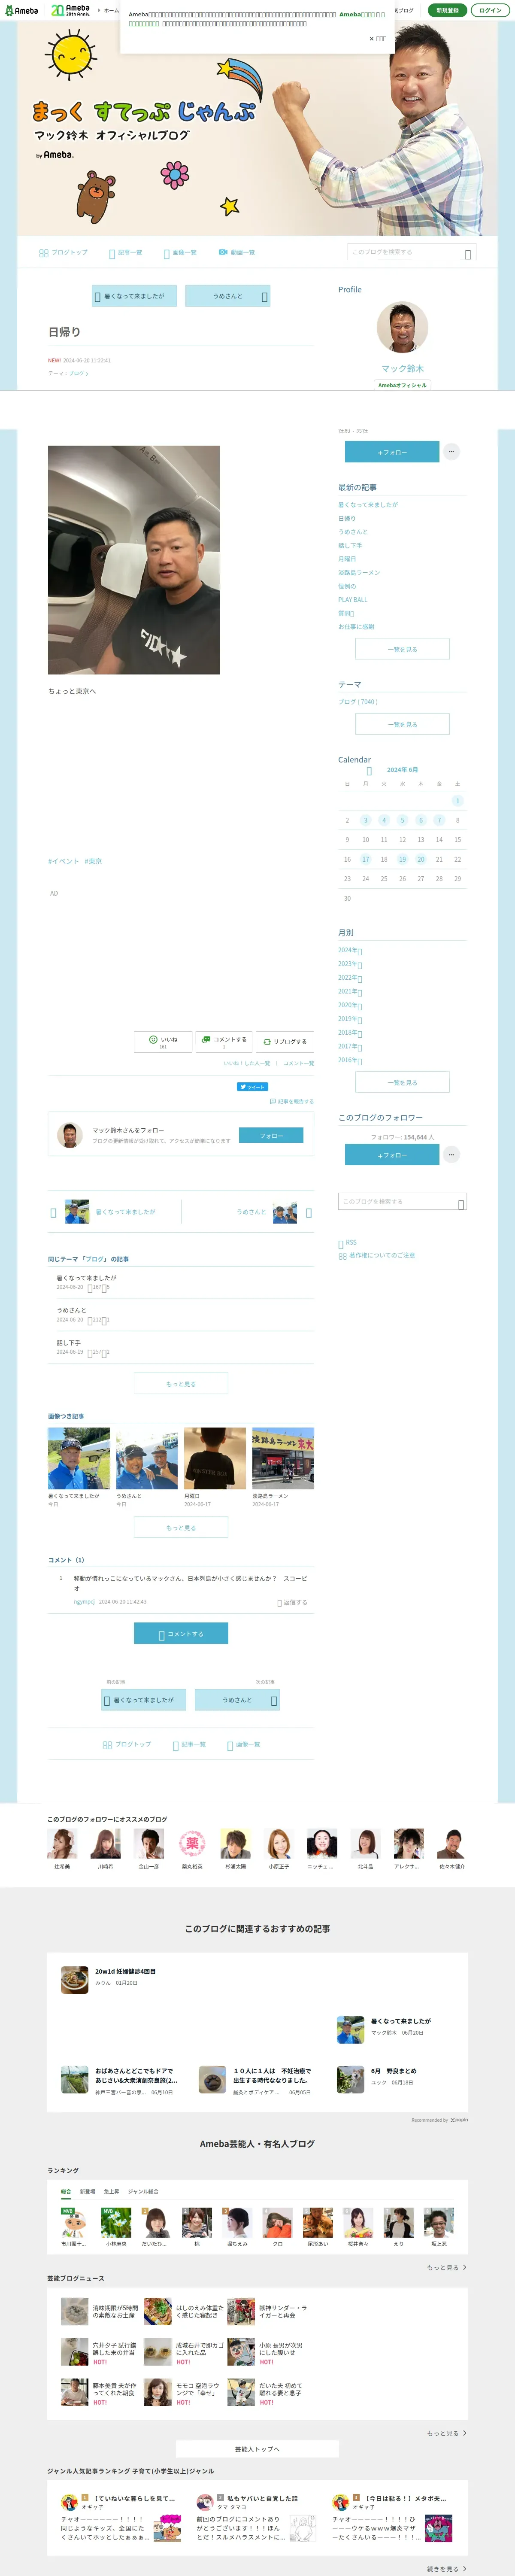Click 一覧を見る under the テーマ section
Viewport: 515px width, 2576px height.
402,724
